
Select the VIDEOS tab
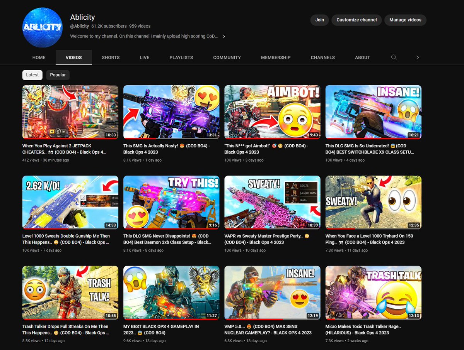click(x=74, y=57)
